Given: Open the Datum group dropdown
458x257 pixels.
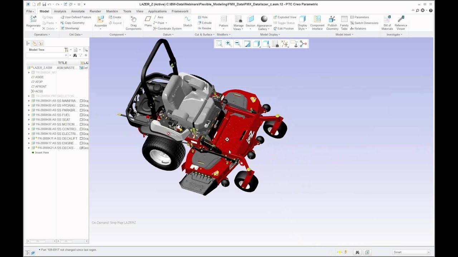Looking at the screenshot, I should pos(168,35).
